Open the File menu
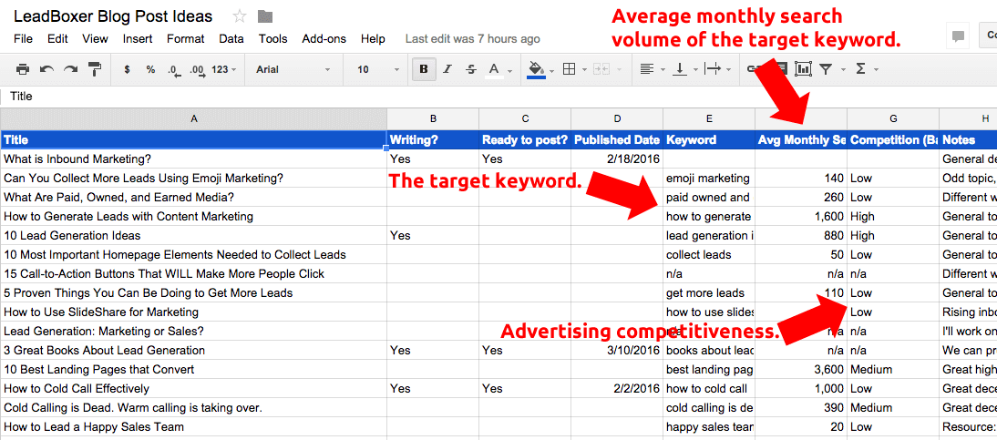Image resolution: width=997 pixels, height=440 pixels. coord(23,39)
